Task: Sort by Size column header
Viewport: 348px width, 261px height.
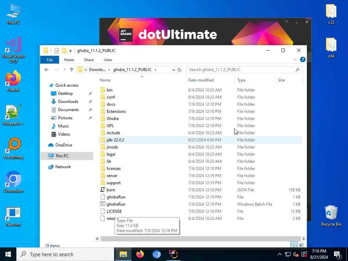Action: click(x=289, y=80)
